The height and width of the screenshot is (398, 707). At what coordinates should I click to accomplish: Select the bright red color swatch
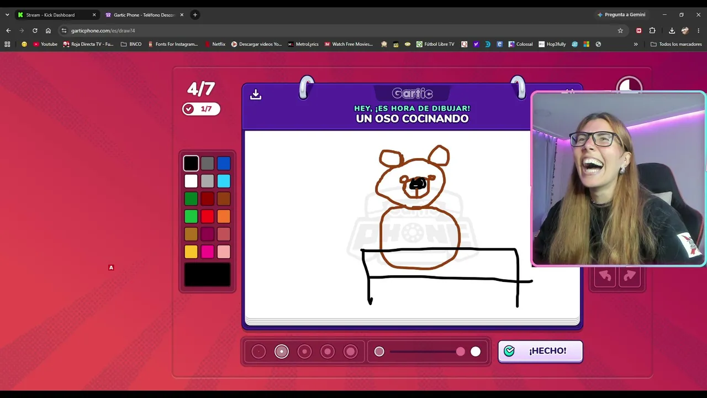coord(207,216)
